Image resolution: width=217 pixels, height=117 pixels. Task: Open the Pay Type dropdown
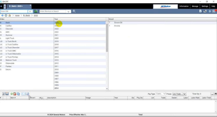(x=161, y=94)
